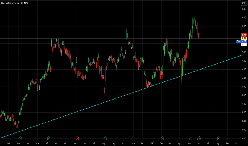Click the 44.00 price axis value
248x146 pixels.
coord(244,121)
